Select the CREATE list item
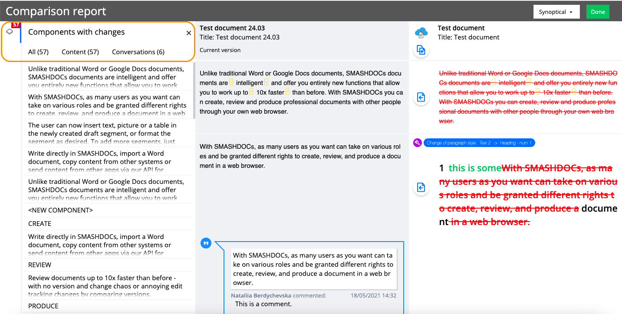Image resolution: width=622 pixels, height=314 pixels. [107, 224]
